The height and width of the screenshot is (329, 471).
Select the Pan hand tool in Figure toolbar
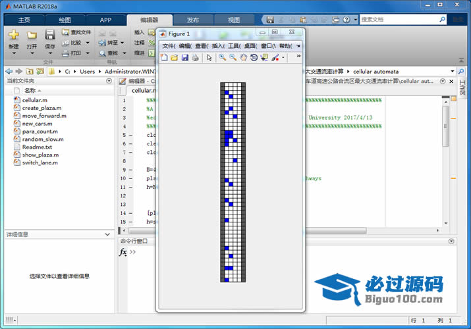(x=243, y=58)
